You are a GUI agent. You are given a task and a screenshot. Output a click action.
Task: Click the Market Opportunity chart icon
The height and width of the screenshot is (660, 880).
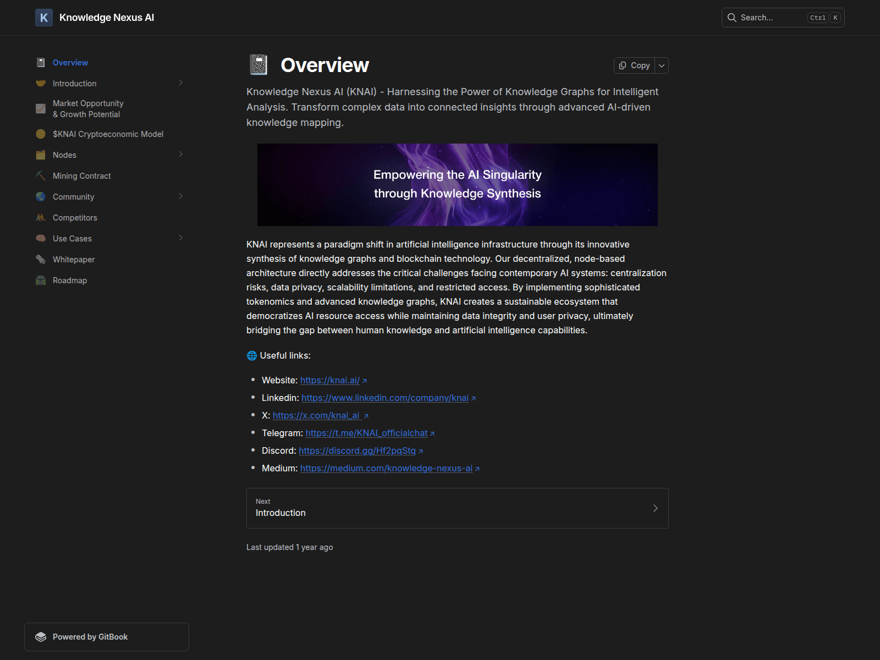(41, 109)
